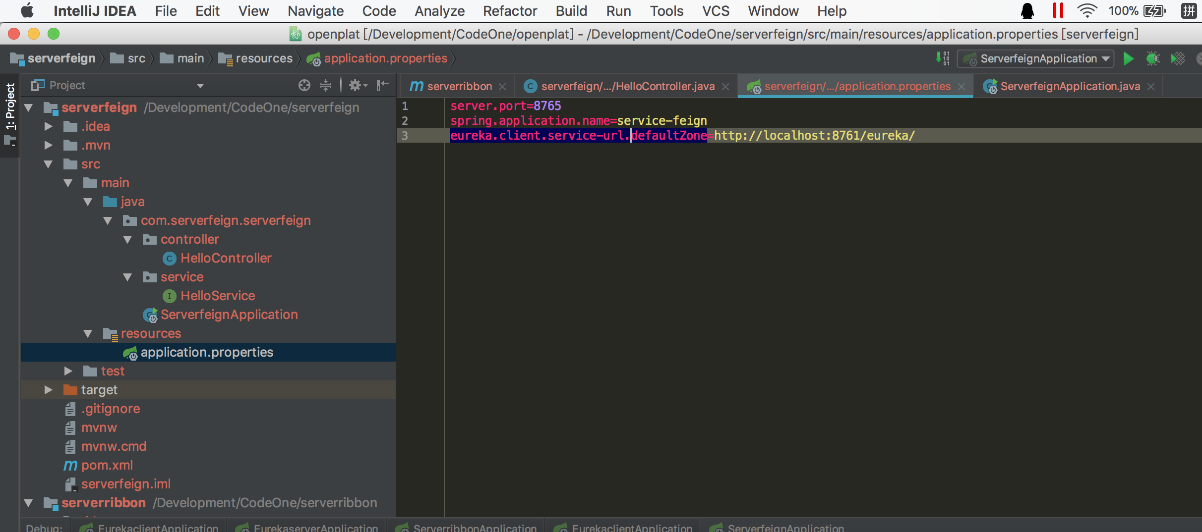
Task: Open the Apple menu
Action: point(27,10)
